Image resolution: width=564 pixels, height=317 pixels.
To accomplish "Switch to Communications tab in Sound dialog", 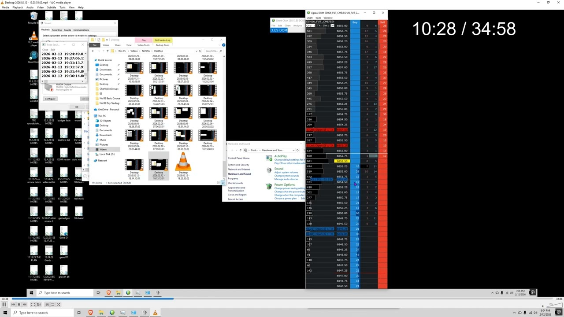I will (81, 30).
